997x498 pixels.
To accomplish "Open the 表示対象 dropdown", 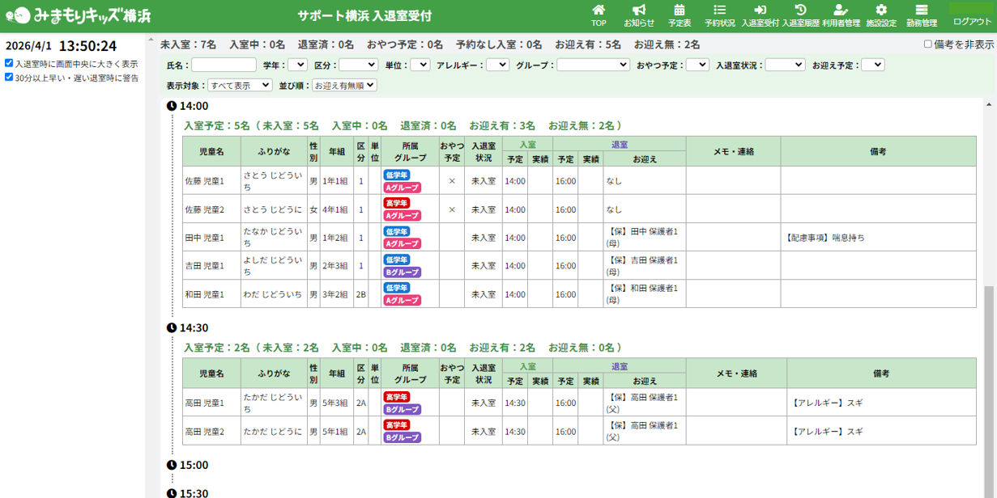I will tap(240, 85).
